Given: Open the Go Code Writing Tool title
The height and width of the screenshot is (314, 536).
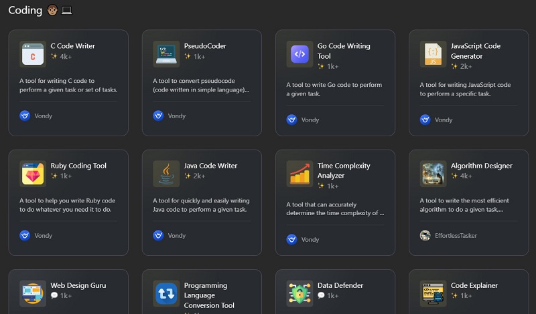Looking at the screenshot, I should pyautogui.click(x=344, y=51).
